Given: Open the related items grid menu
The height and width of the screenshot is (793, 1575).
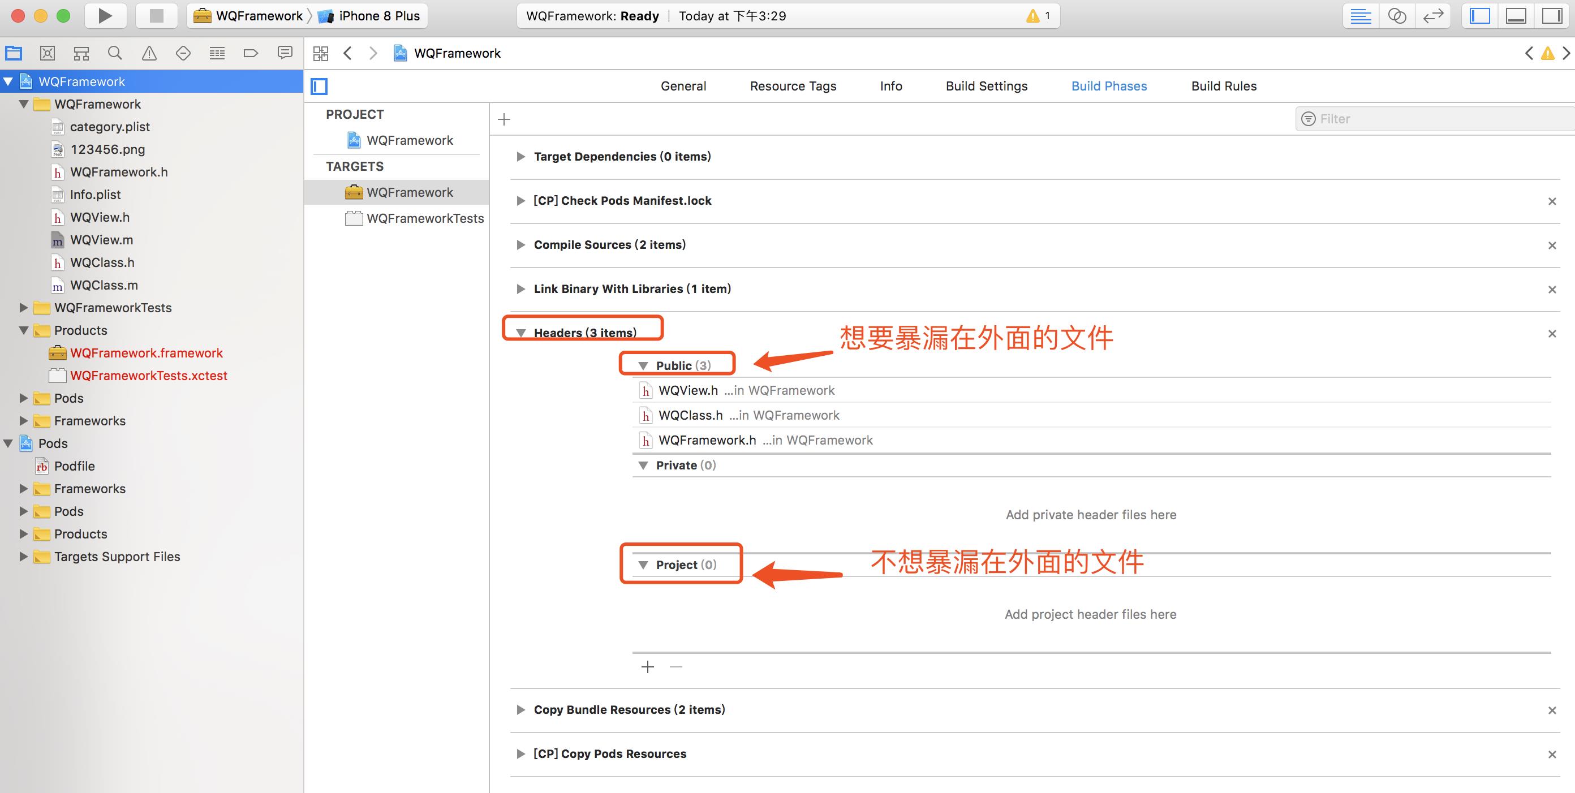Looking at the screenshot, I should click(x=320, y=53).
